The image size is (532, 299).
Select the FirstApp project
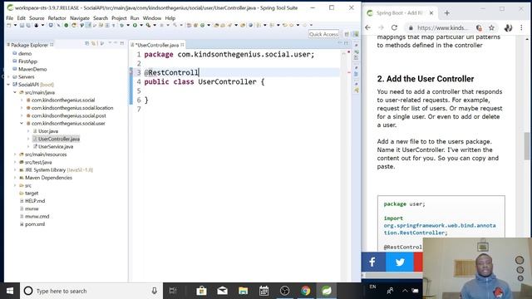(27, 61)
